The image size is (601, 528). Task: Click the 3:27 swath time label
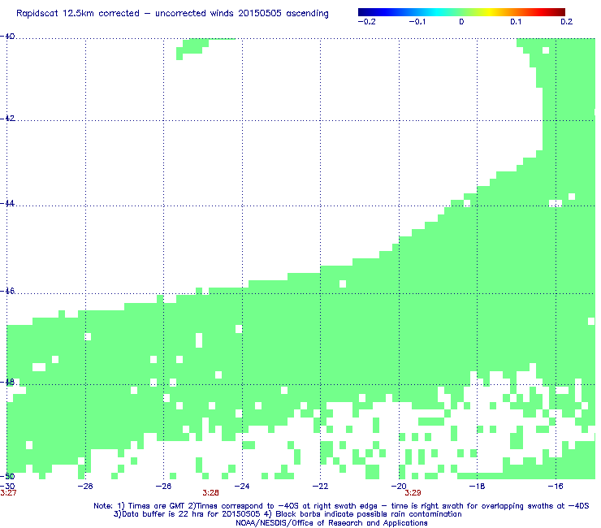point(8,493)
